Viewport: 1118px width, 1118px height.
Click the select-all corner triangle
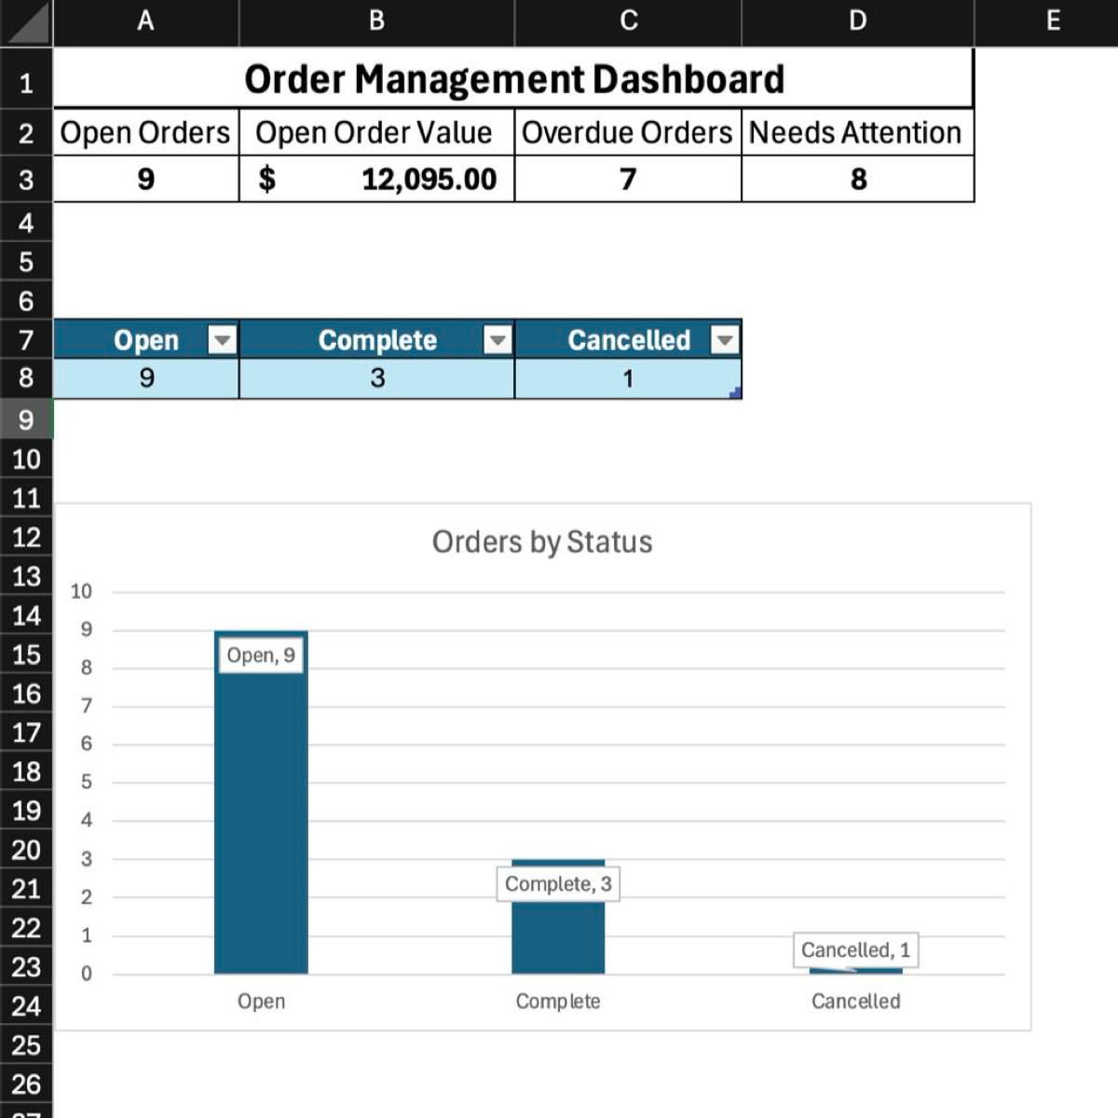pyautogui.click(x=26, y=22)
